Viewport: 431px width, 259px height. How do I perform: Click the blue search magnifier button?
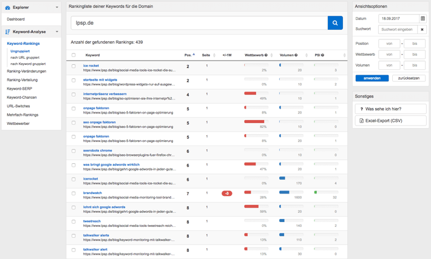[x=335, y=23]
